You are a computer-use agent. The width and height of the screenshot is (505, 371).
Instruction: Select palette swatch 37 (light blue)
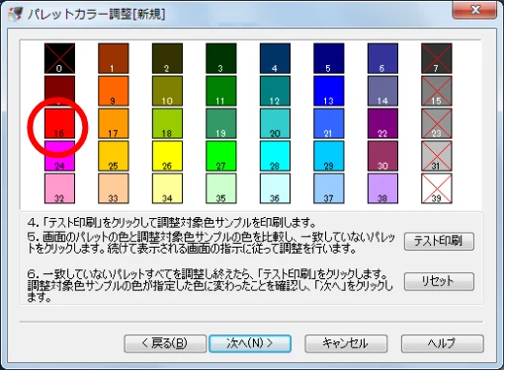[x=329, y=188]
